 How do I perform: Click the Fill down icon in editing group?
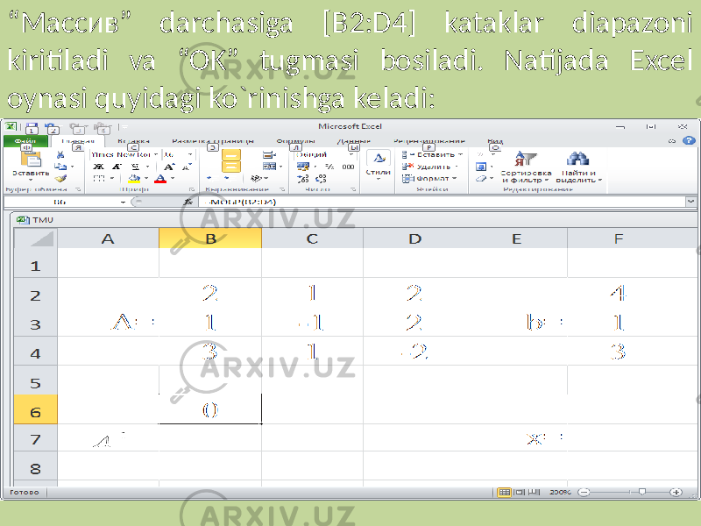[x=481, y=167]
